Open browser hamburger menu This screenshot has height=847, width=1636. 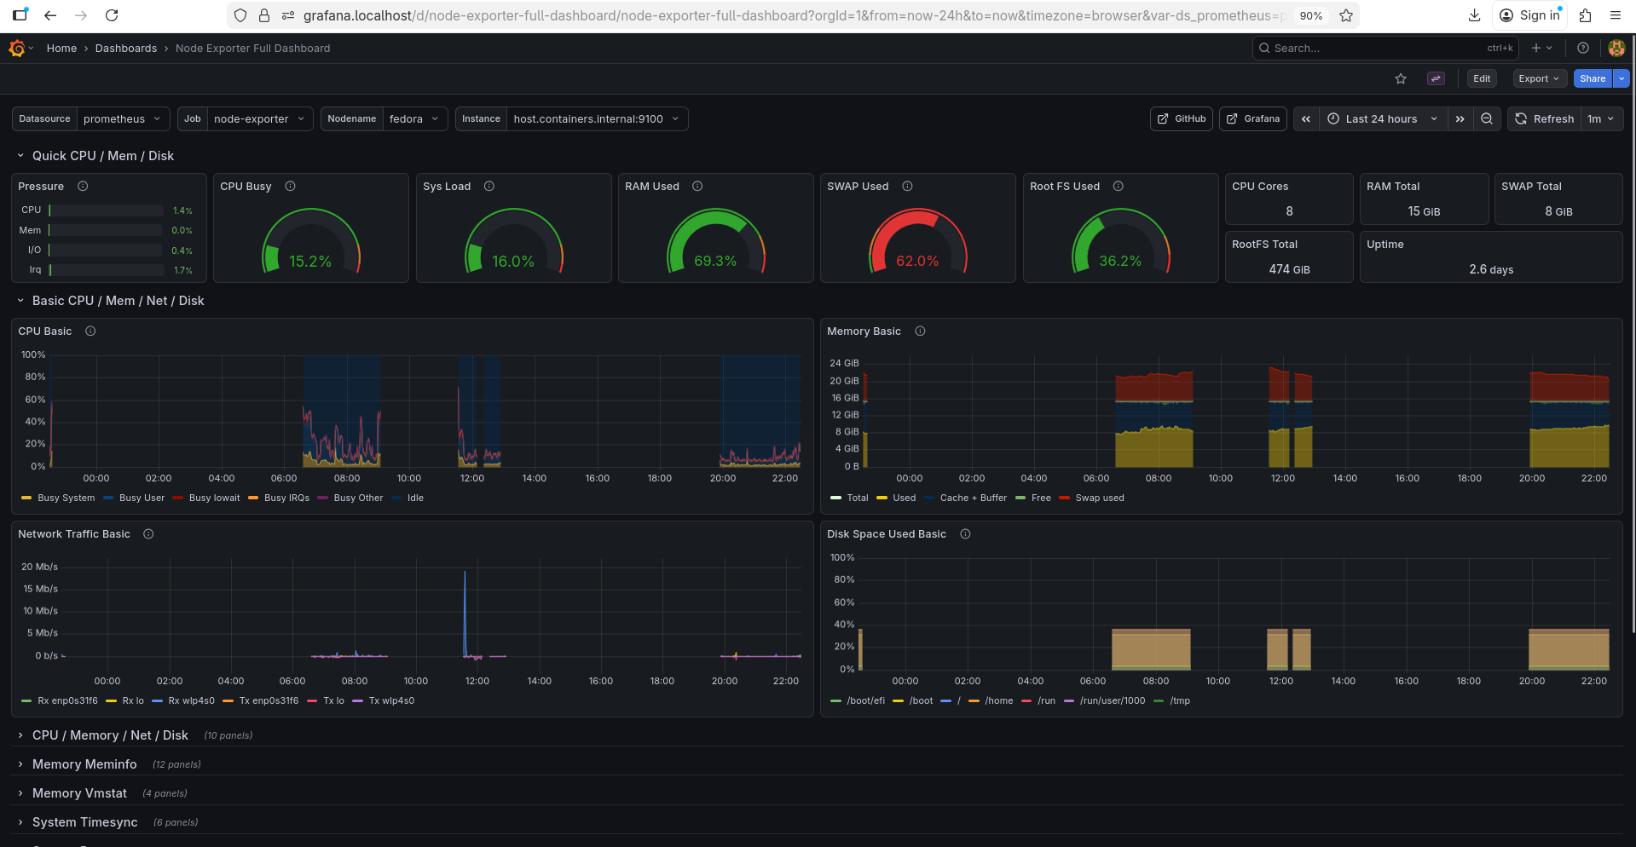pyautogui.click(x=1616, y=15)
